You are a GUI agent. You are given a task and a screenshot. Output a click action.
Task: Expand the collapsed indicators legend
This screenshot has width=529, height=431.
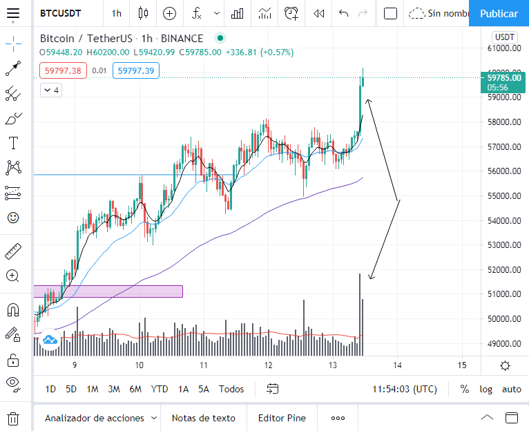51,90
